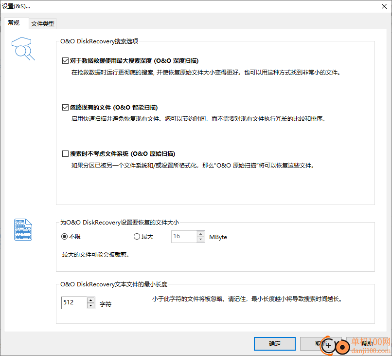Uncheck the O&O 深度扫描 checkbox
Viewport: 392px width, 356px height.
(x=65, y=61)
